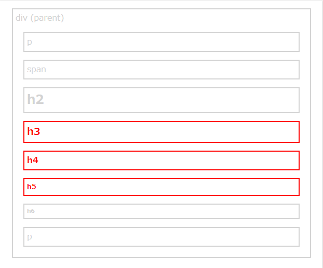Select the red-bordered h5 box

pos(161,187)
